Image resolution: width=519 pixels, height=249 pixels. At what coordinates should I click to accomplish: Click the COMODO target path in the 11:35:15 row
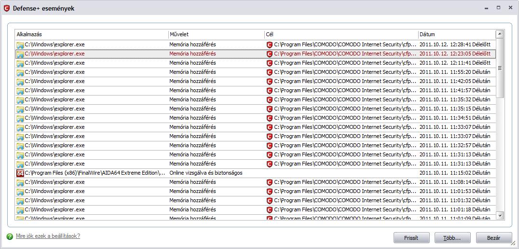(345, 109)
